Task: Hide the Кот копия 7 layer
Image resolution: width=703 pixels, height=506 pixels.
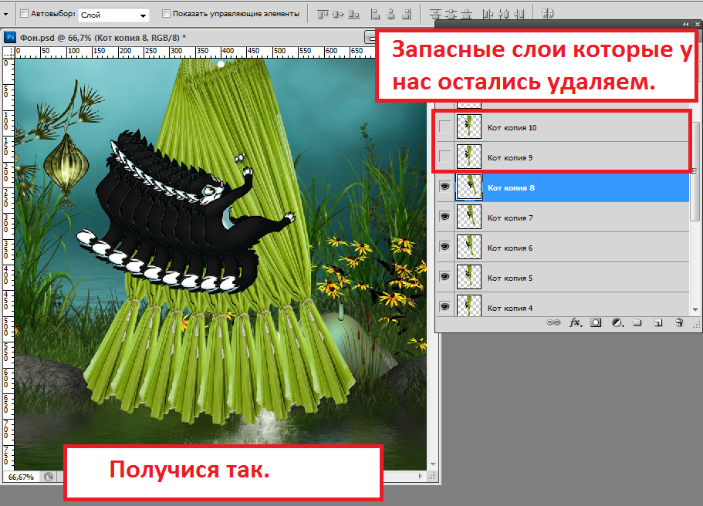Action: coord(444,217)
